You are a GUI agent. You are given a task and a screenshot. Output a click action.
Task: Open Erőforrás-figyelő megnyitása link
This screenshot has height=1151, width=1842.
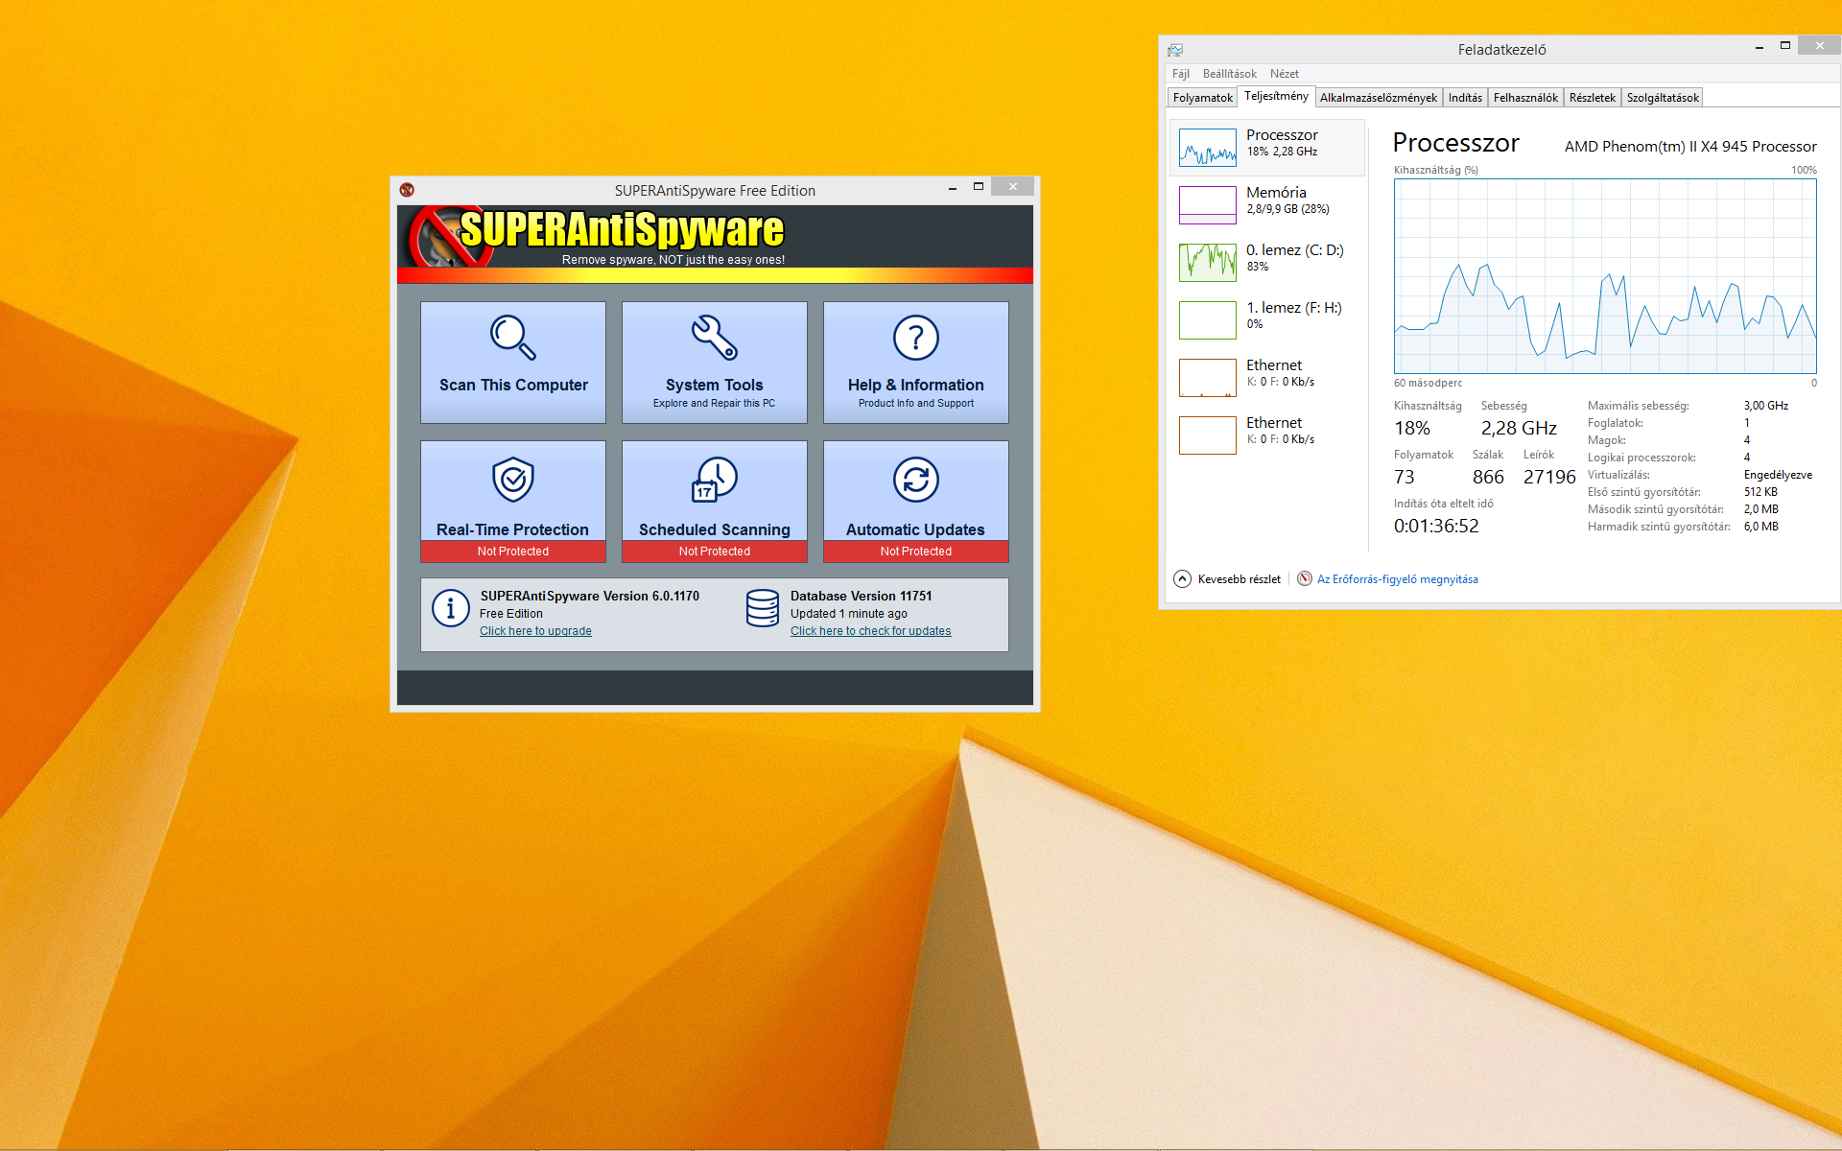1396,579
